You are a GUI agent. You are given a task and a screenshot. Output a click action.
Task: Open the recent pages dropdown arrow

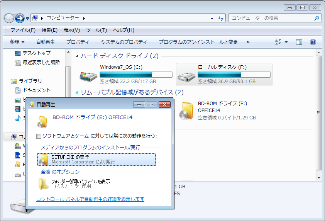(27, 19)
